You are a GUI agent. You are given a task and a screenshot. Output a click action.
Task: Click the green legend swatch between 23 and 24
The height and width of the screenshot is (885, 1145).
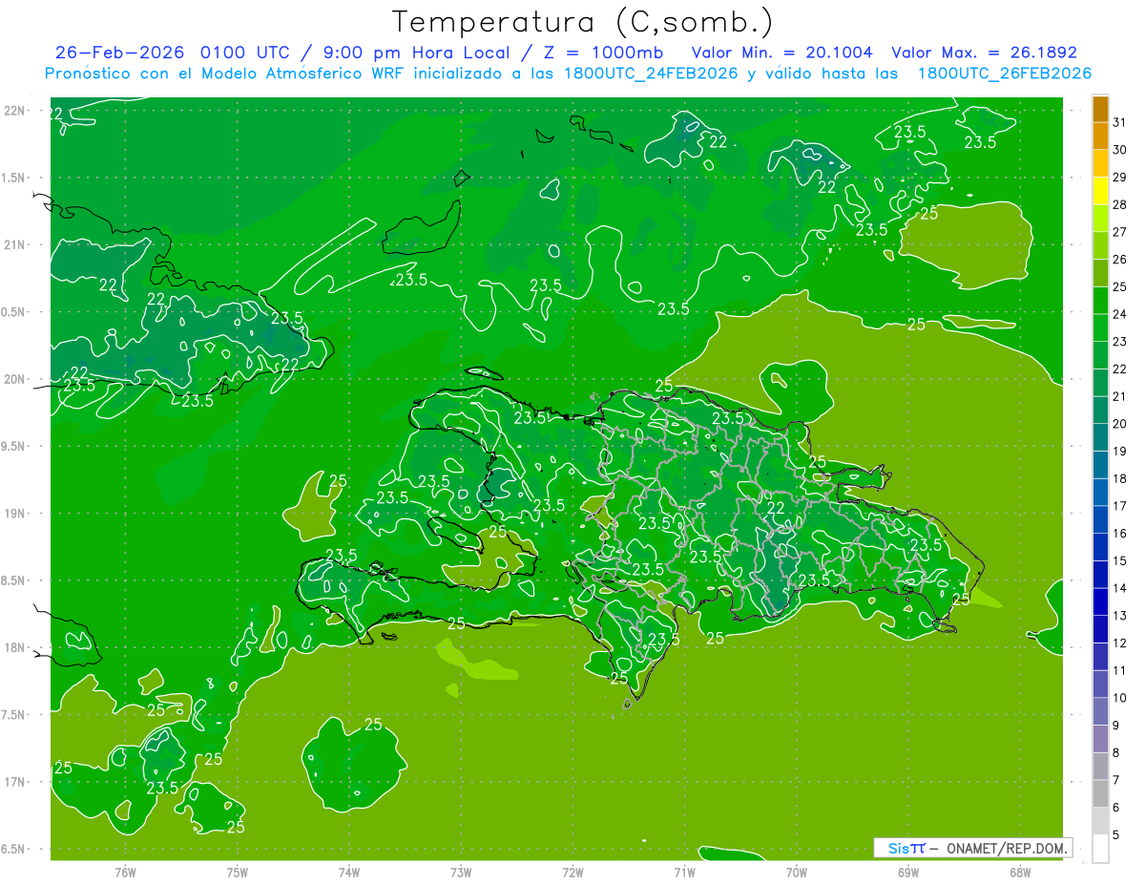pyautogui.click(x=1100, y=328)
